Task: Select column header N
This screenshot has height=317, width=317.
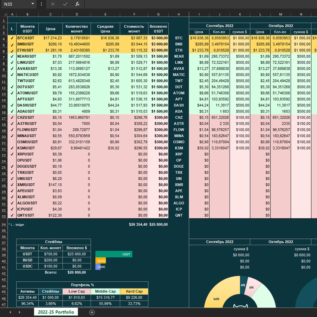Action: coord(301,14)
